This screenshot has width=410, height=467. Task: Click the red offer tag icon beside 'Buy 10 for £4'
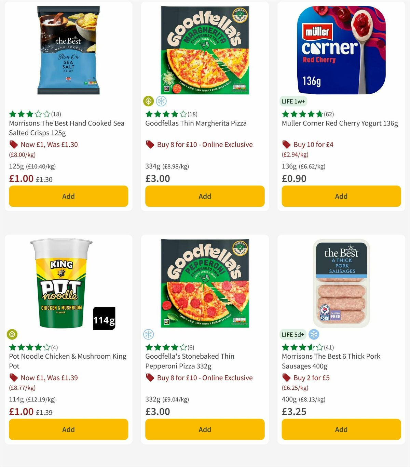click(286, 145)
